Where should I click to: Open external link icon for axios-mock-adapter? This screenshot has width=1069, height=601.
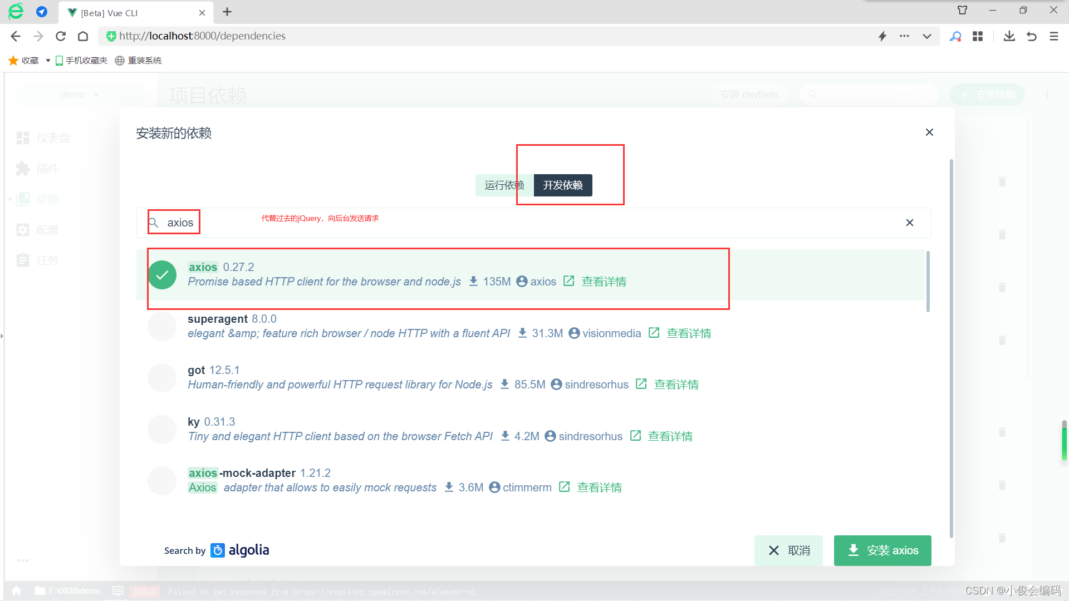tap(564, 487)
